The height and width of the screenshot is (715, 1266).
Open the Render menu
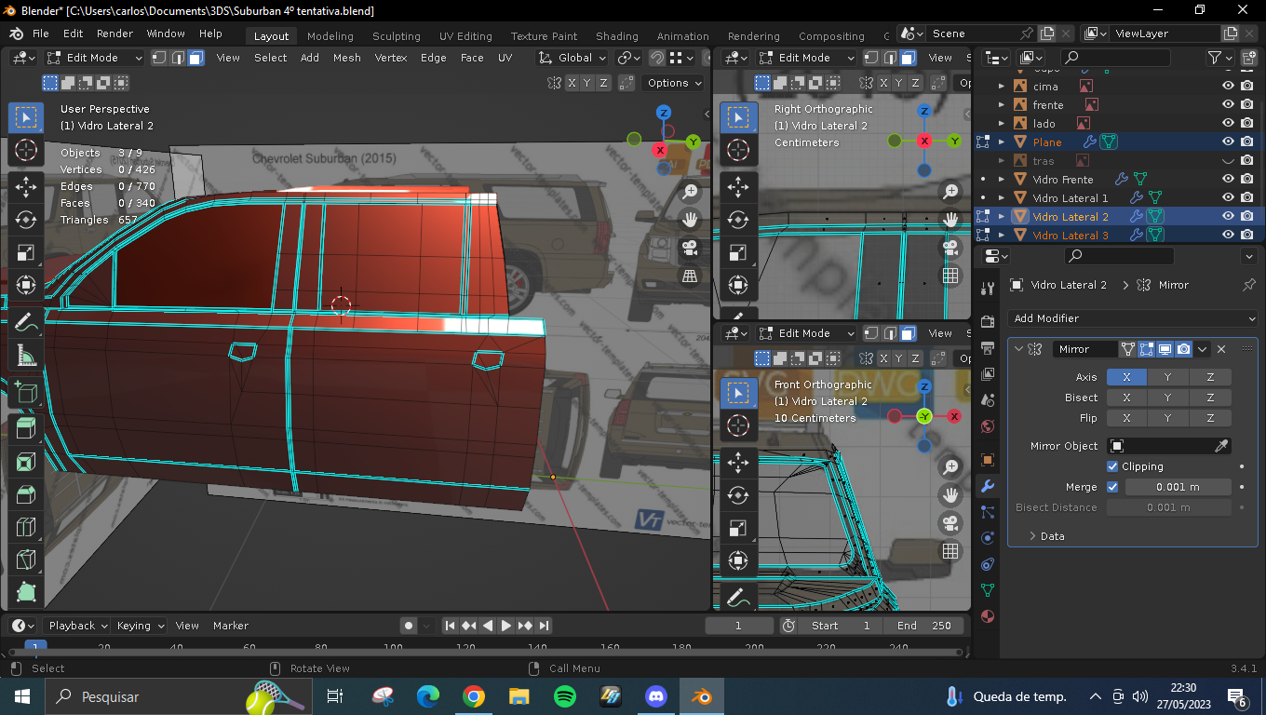pyautogui.click(x=114, y=34)
